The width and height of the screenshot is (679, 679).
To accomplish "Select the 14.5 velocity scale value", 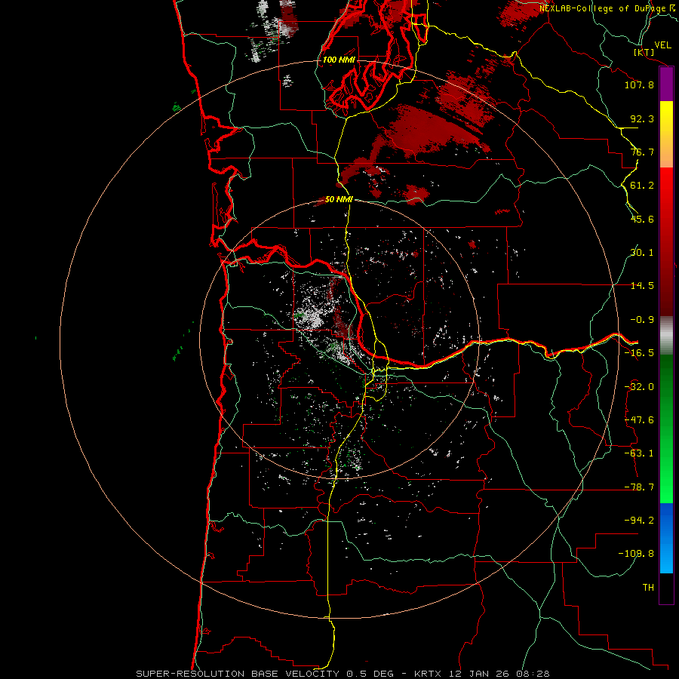I will tap(642, 286).
